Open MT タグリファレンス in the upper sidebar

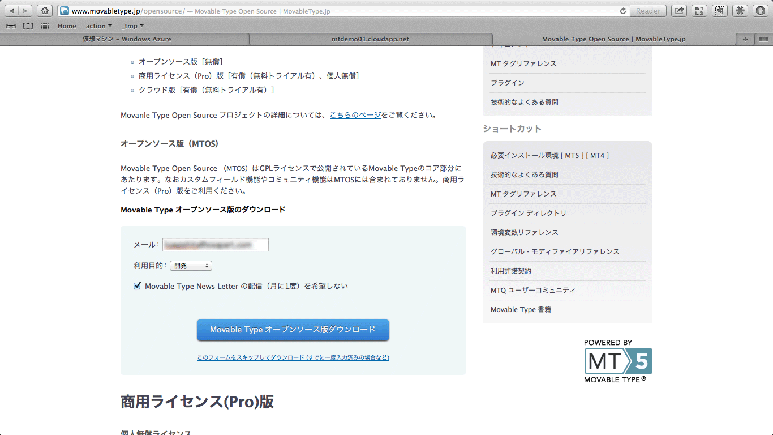523,63
